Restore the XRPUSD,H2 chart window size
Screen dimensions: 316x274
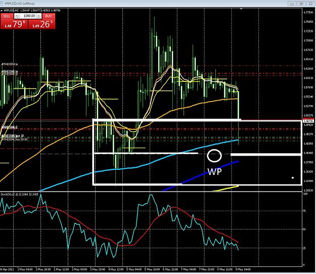[x=301, y=4]
